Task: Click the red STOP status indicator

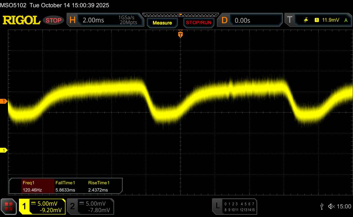Action: [54, 20]
